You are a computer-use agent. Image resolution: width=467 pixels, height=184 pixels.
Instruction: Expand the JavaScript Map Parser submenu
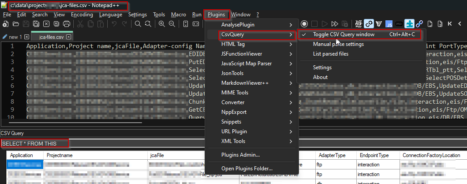[252, 64]
